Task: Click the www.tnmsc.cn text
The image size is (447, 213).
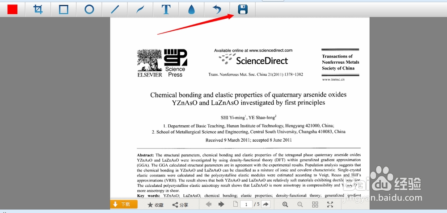Action: (333, 79)
